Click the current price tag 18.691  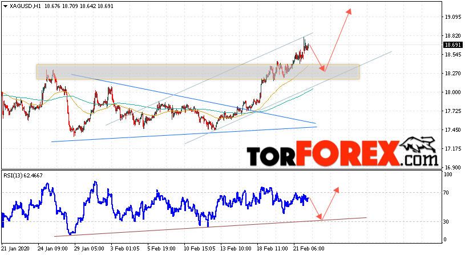pyautogui.click(x=453, y=44)
